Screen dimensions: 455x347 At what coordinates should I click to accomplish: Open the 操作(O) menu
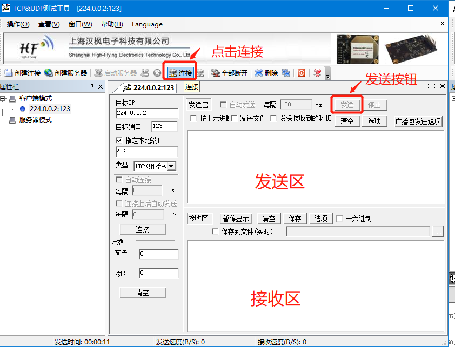click(x=18, y=24)
